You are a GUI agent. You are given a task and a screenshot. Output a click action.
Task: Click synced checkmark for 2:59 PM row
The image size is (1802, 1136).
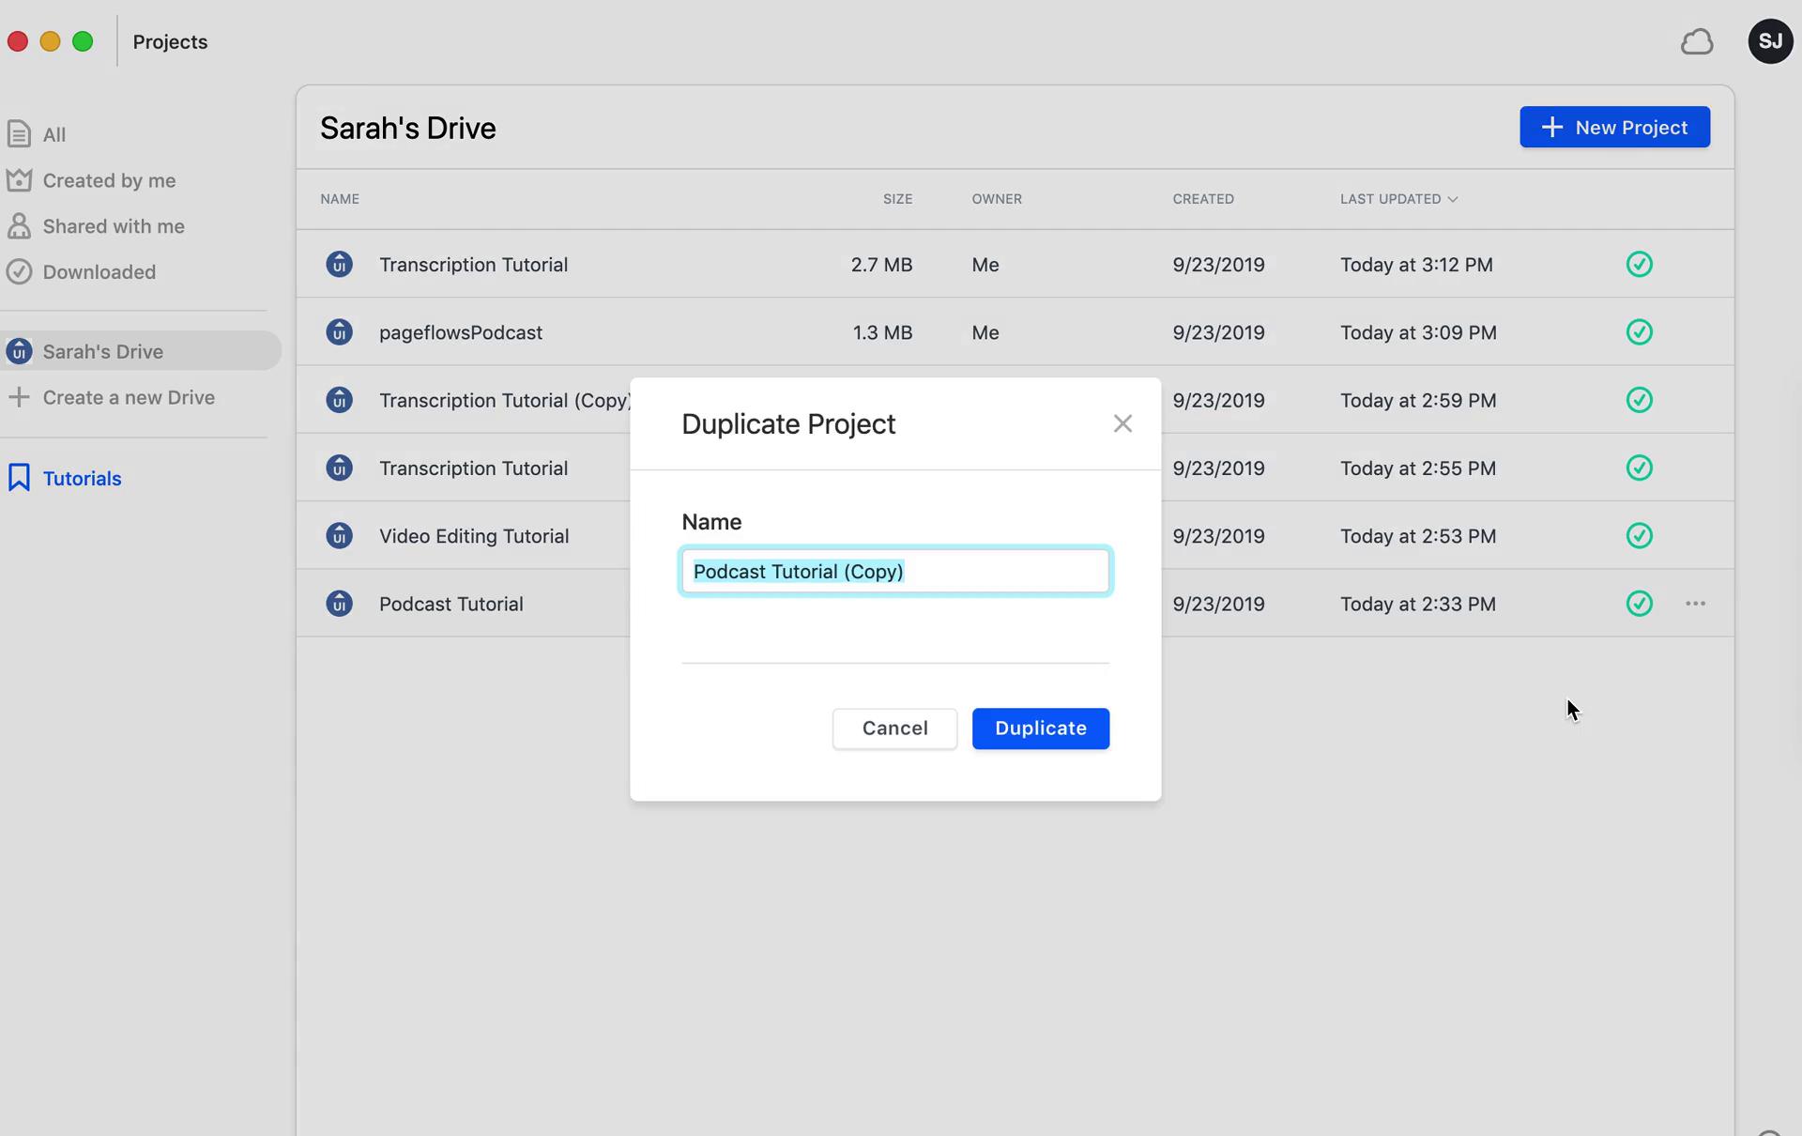[x=1639, y=400]
